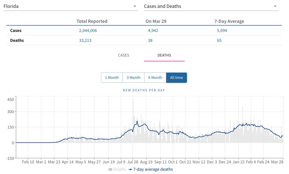Image resolution: width=289 pixels, height=174 pixels.
Task: Click the On Mar 29 column header
Action: [x=156, y=21]
